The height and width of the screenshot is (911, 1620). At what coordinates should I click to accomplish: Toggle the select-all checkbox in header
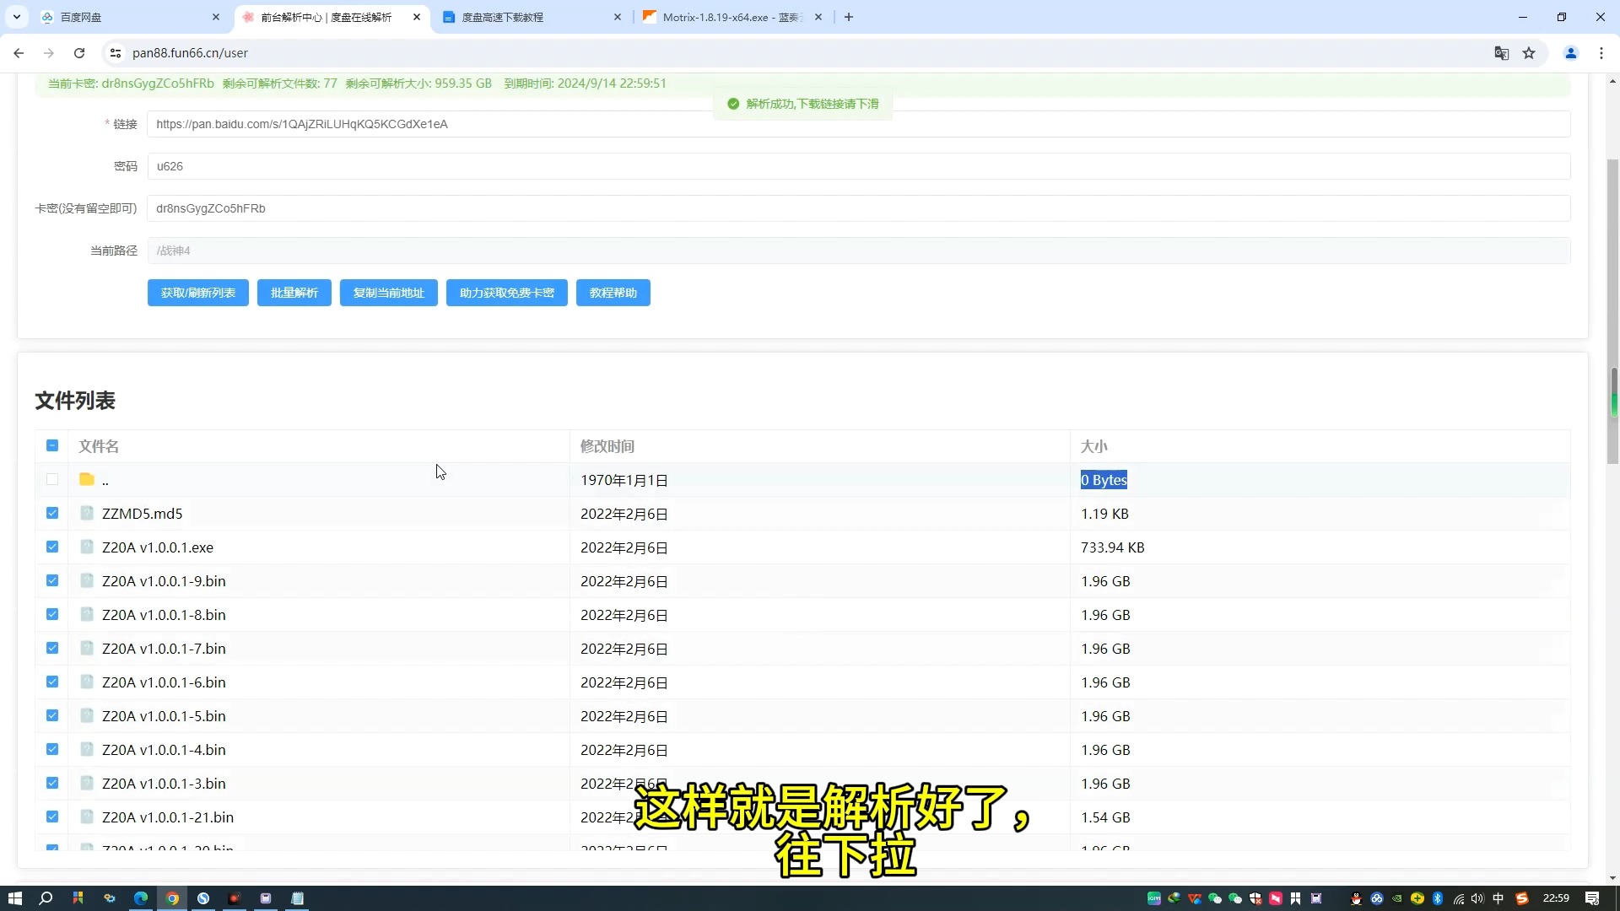[52, 446]
